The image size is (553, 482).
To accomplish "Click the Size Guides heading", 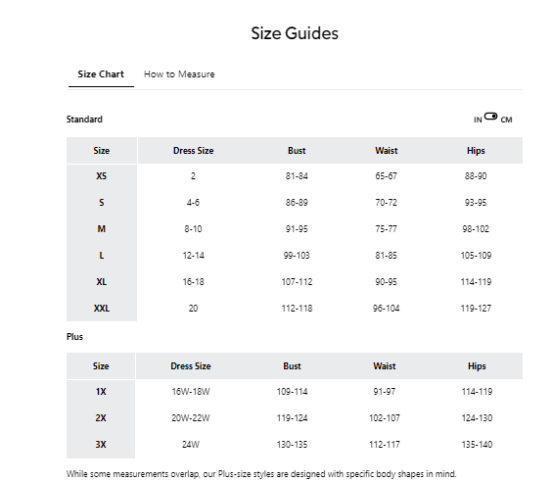I will click(x=295, y=33).
